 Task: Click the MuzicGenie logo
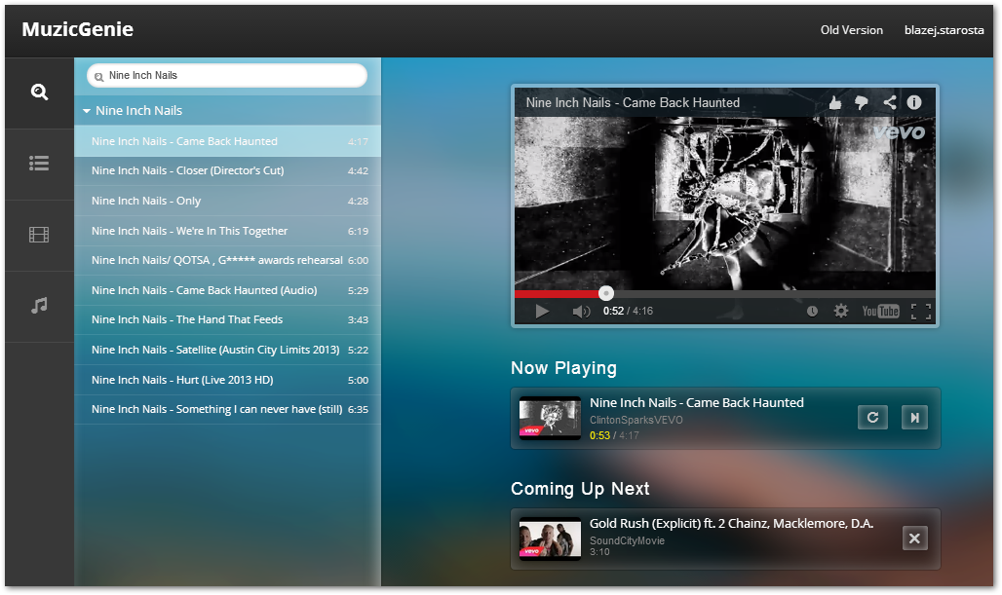click(77, 29)
